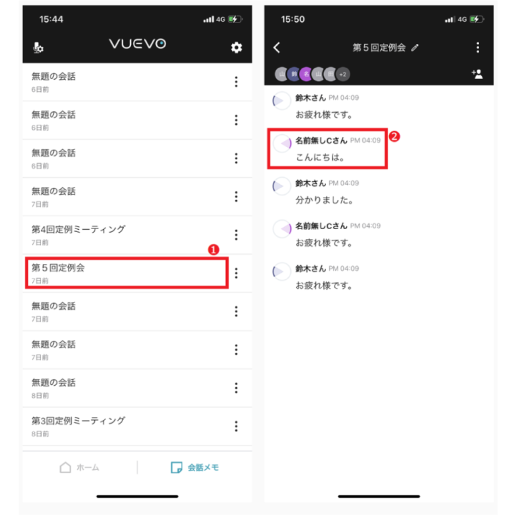This screenshot has width=517, height=517.
Task: Play 鈴木さん's first お疲れ様です message audio
Action: coord(281,100)
